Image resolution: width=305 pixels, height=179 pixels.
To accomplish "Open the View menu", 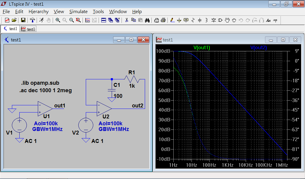I will [59, 12].
